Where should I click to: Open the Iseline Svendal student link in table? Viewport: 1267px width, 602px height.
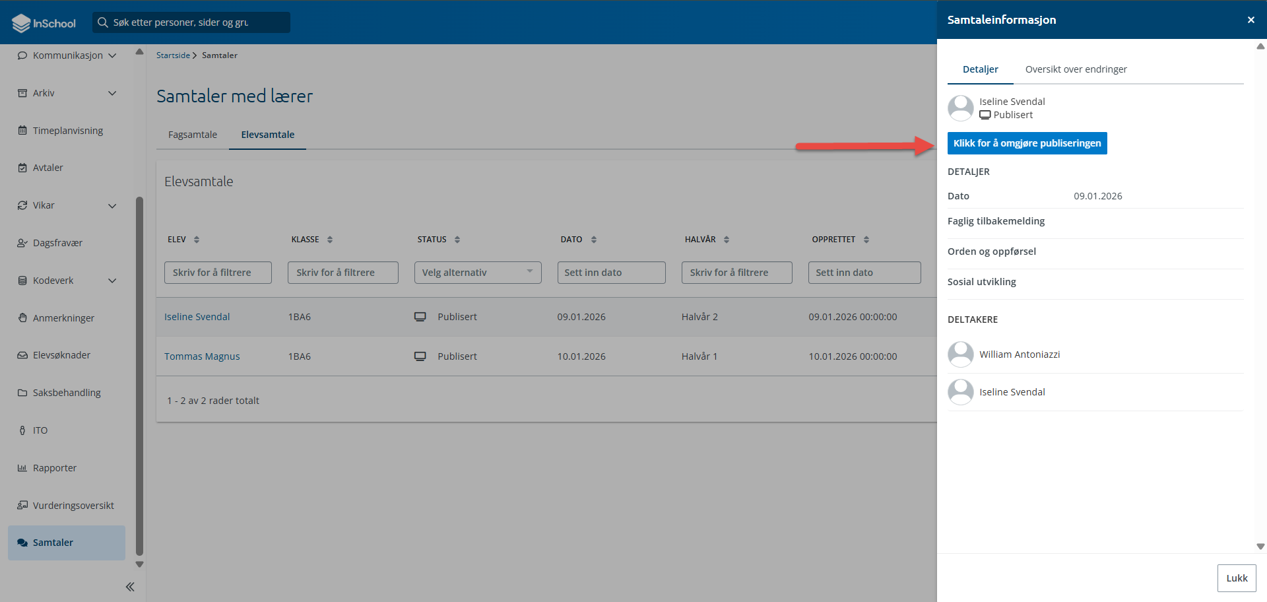(197, 317)
